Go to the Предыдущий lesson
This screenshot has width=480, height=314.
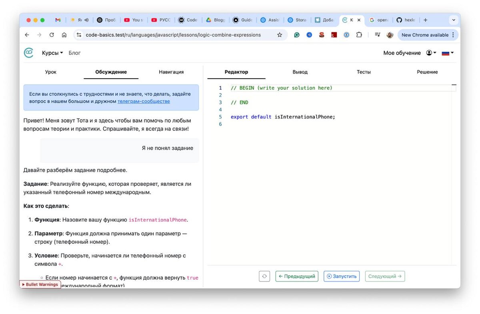297,276
